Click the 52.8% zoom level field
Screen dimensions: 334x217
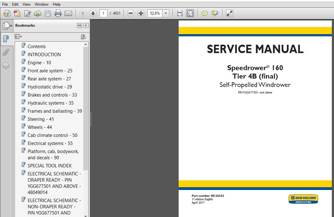pos(155,13)
